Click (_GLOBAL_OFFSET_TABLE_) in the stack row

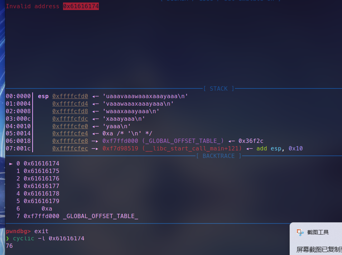[183, 141]
